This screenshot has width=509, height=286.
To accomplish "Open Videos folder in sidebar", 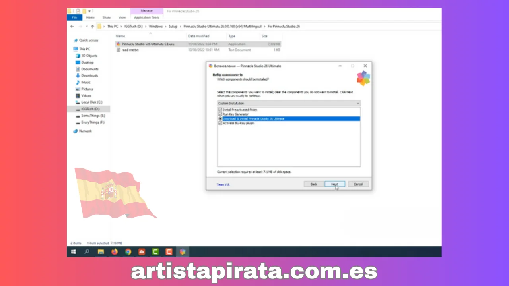I will (x=86, y=96).
